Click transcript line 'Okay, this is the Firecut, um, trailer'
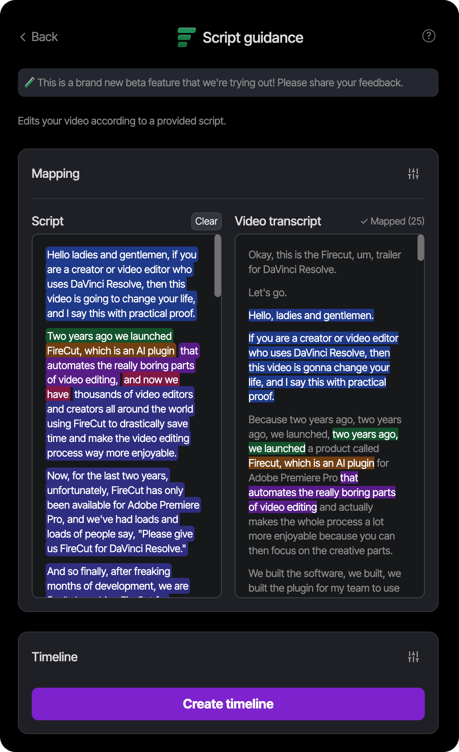 click(x=325, y=255)
